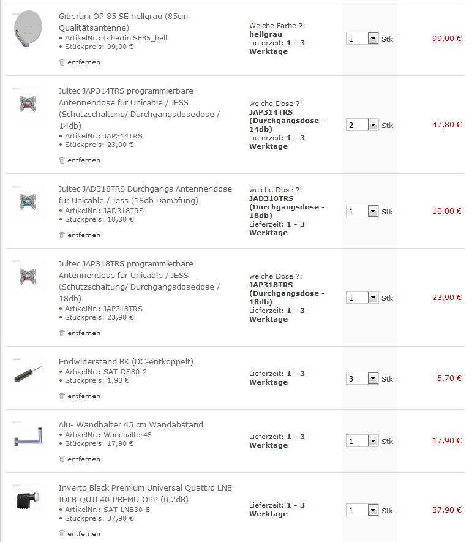Change quantity of Inverto Quattro LNB
This screenshot has height=542, width=472.
(x=373, y=510)
